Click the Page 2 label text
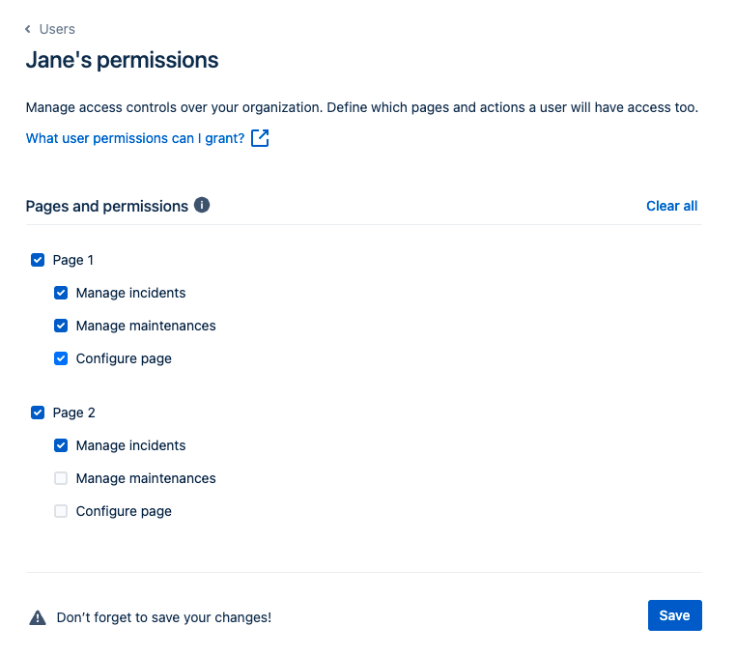The height and width of the screenshot is (655, 736). click(x=73, y=413)
